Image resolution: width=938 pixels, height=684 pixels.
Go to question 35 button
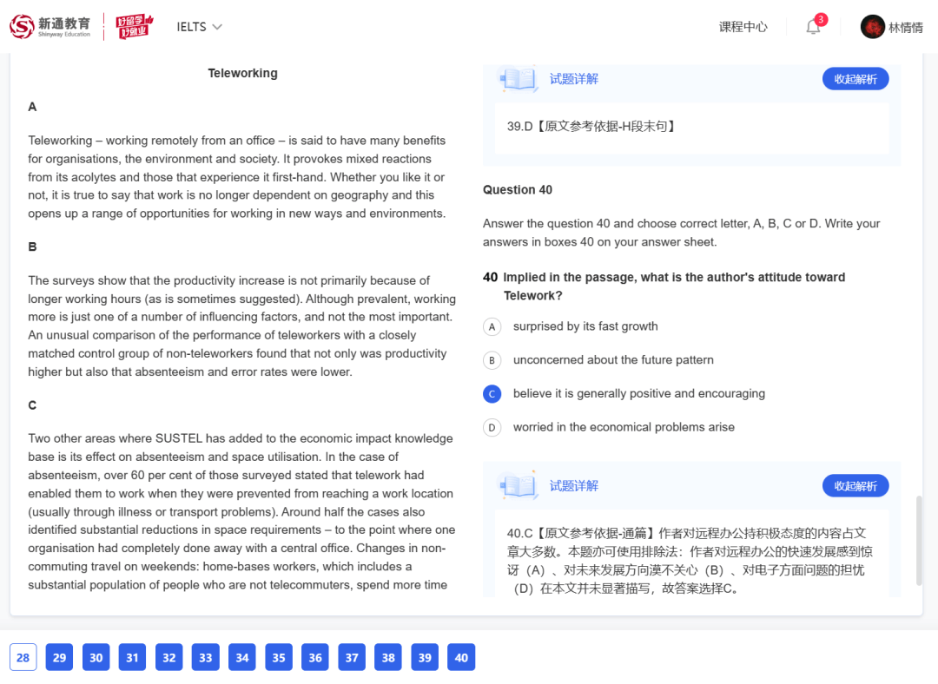(279, 658)
